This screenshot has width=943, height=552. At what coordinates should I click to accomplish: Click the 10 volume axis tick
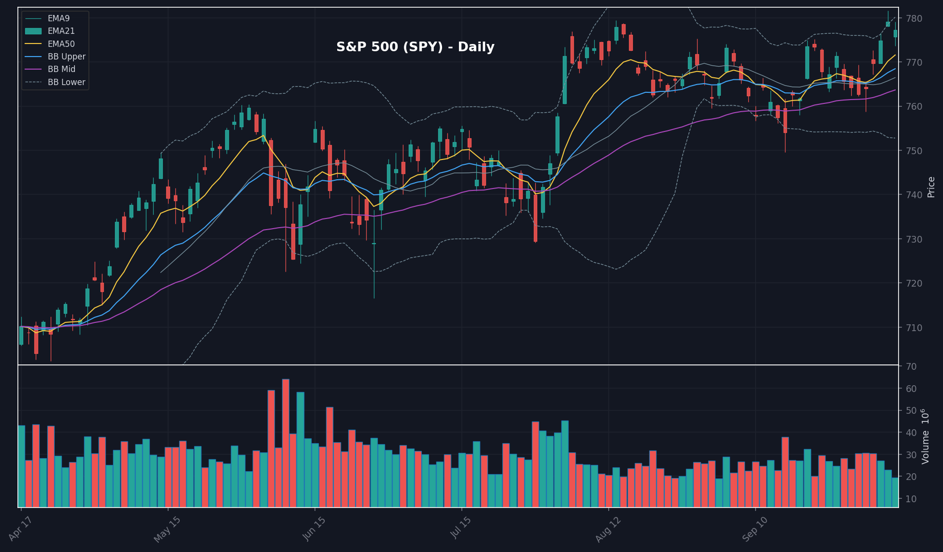coord(911,499)
